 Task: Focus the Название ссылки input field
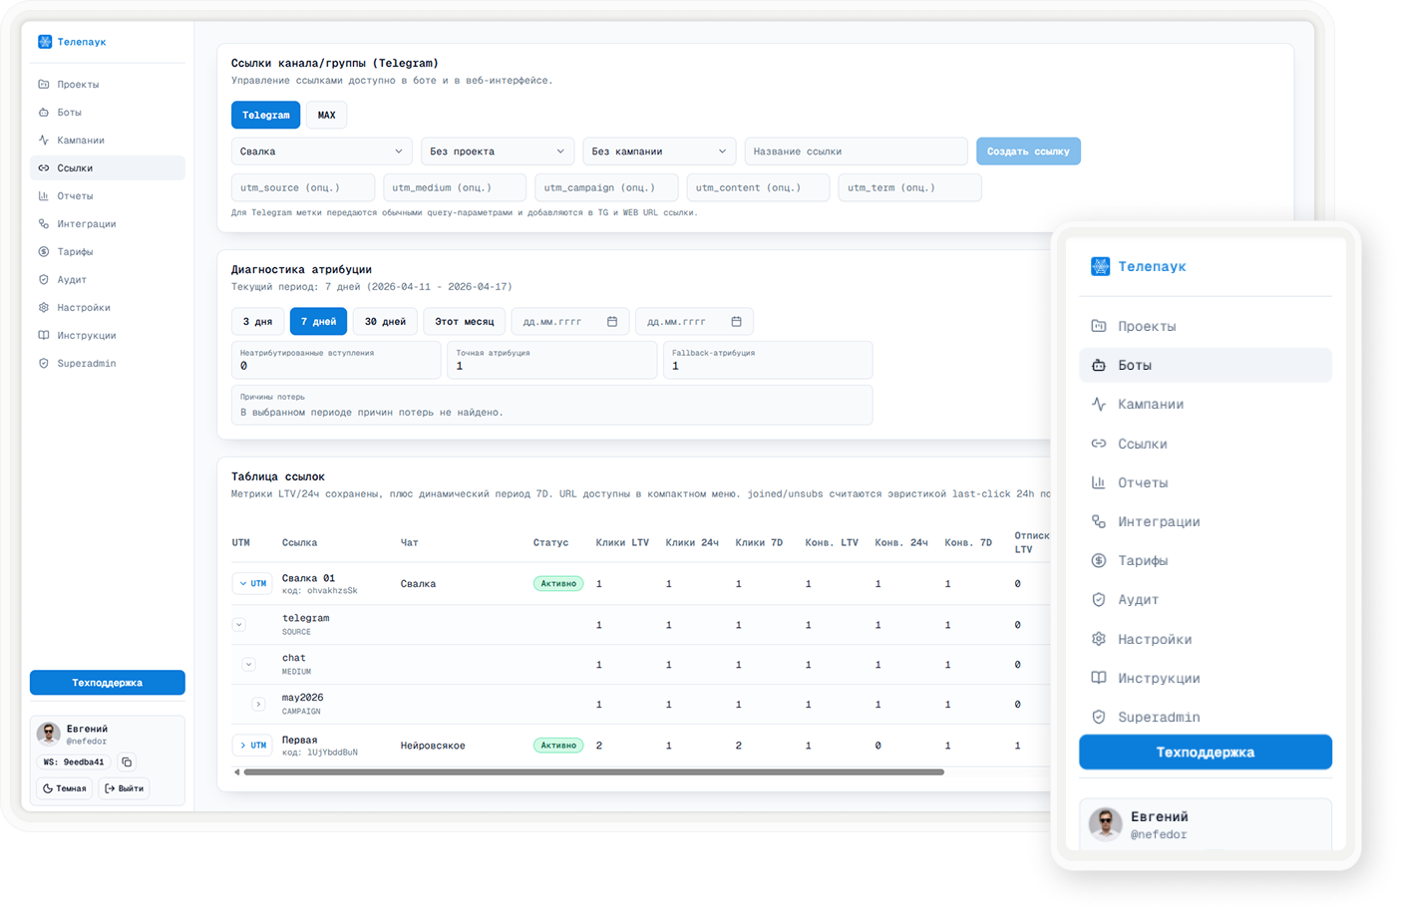pos(856,152)
